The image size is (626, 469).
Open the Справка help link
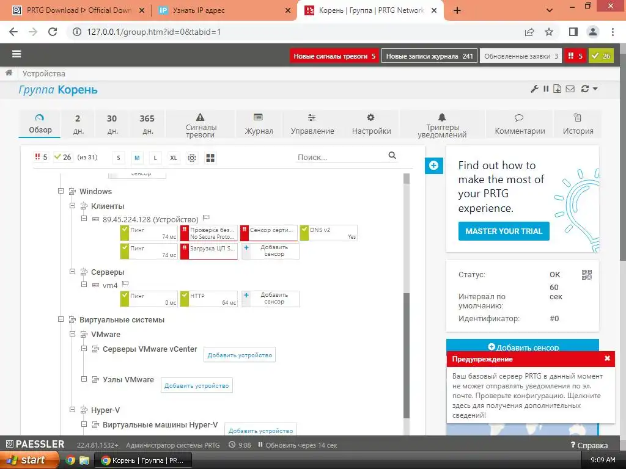tap(589, 445)
